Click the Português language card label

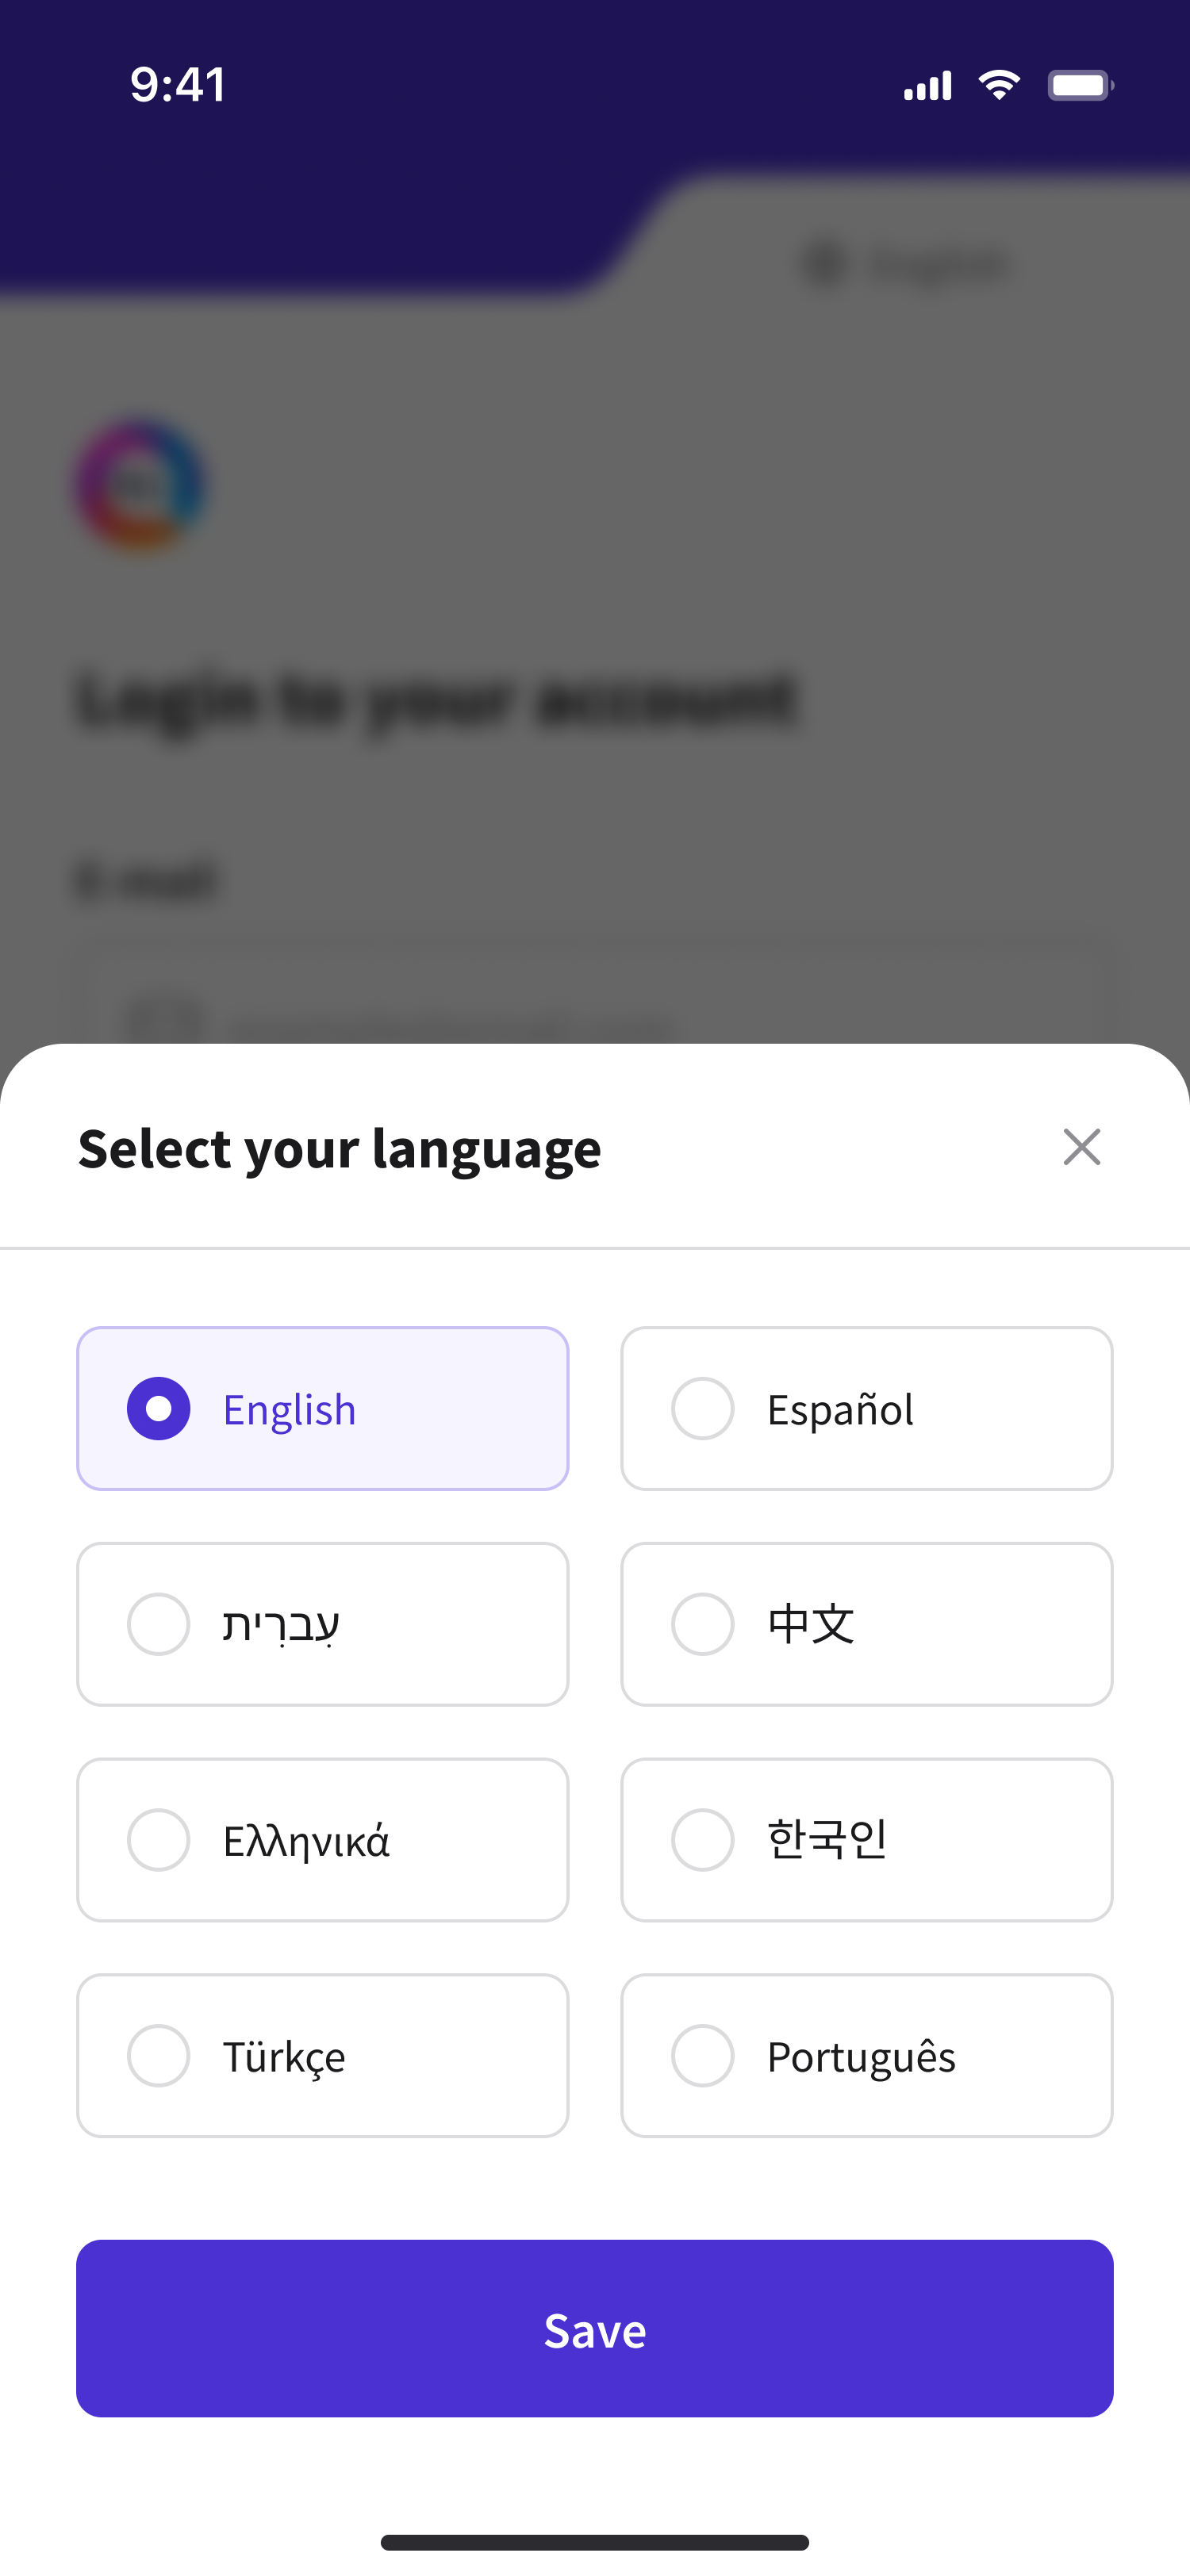click(x=861, y=2057)
